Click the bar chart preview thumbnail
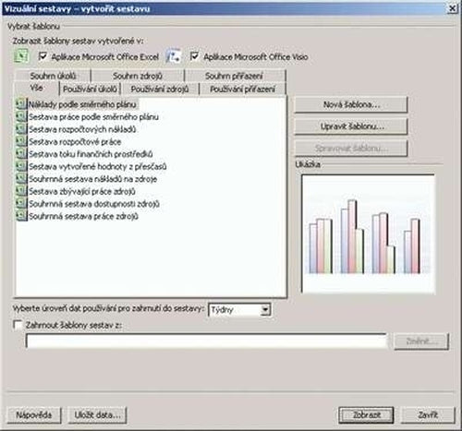Image resolution: width=462 pixels, height=431 pixels. tap(369, 233)
